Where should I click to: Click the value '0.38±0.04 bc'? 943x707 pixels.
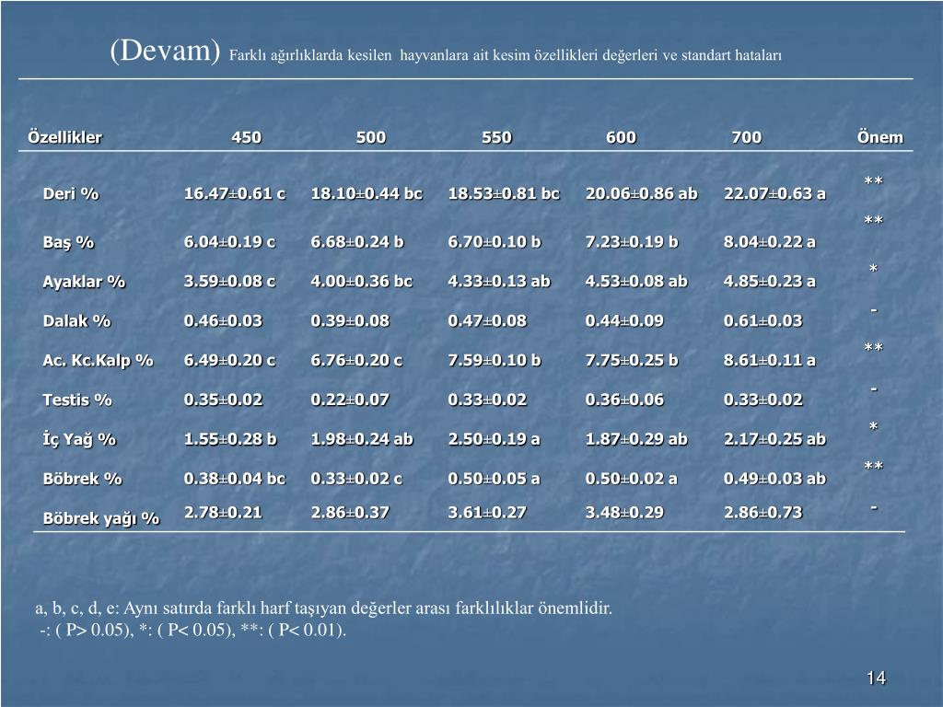pos(235,479)
